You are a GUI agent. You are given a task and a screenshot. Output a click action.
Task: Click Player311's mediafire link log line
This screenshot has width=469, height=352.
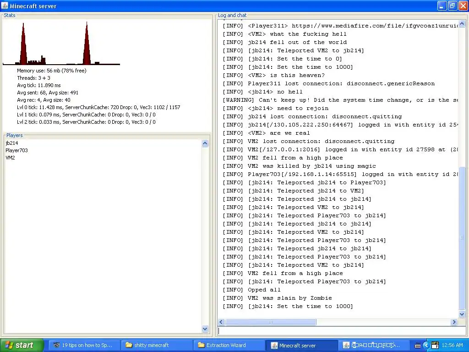(340, 26)
